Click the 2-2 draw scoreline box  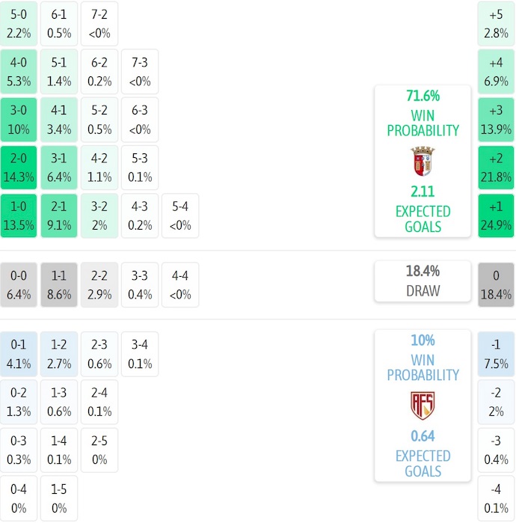pos(99,284)
